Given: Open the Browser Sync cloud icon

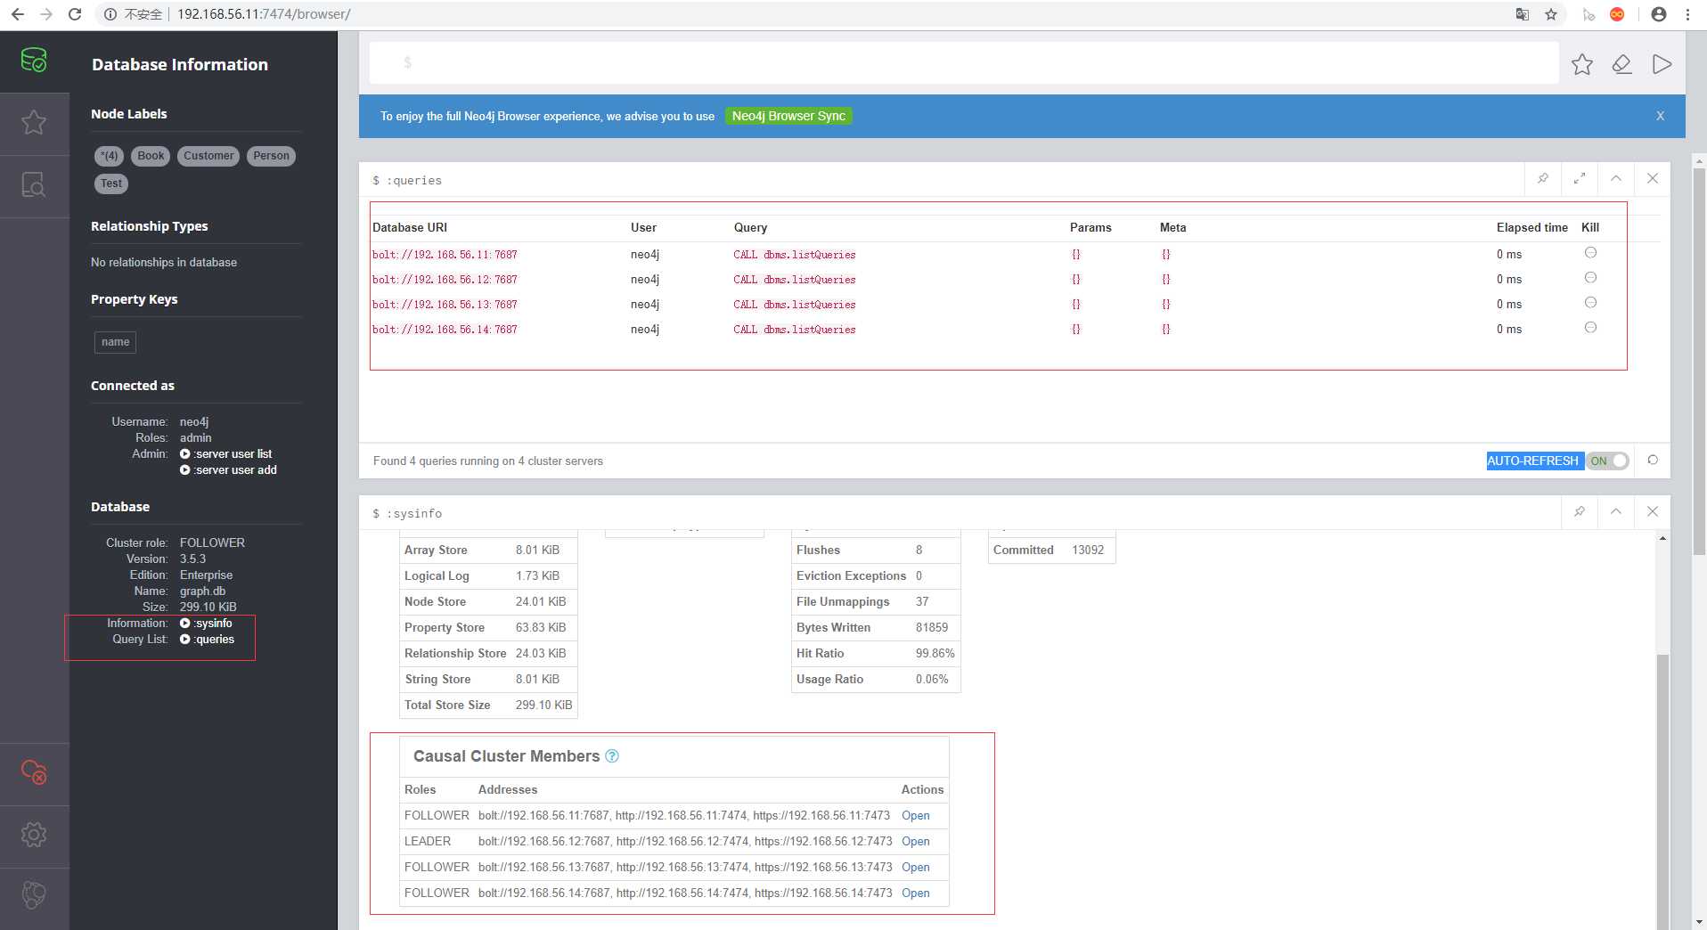Looking at the screenshot, I should click(x=34, y=772).
